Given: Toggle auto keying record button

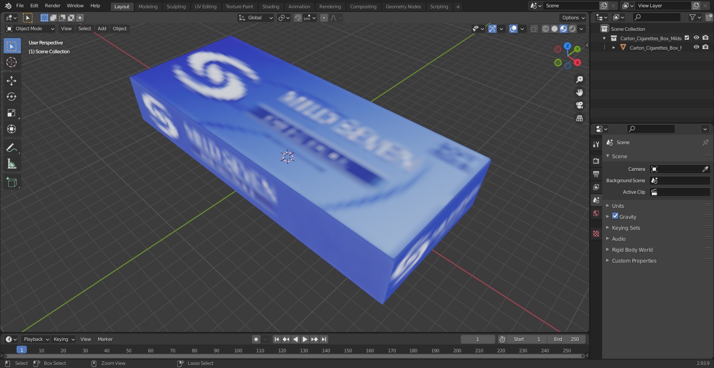Looking at the screenshot, I should [x=256, y=339].
